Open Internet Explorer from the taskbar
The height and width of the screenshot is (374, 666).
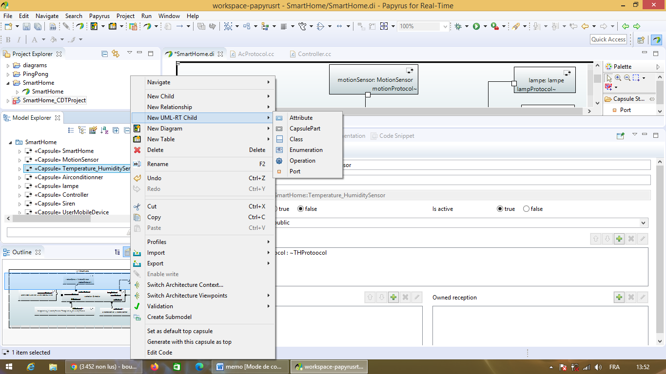pyautogui.click(x=31, y=367)
